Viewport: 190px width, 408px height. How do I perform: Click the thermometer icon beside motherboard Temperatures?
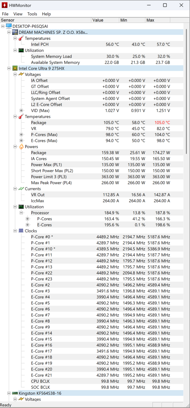click(21, 38)
